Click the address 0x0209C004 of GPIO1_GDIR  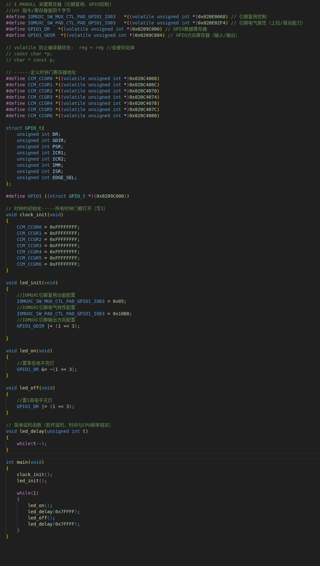pos(148,35)
